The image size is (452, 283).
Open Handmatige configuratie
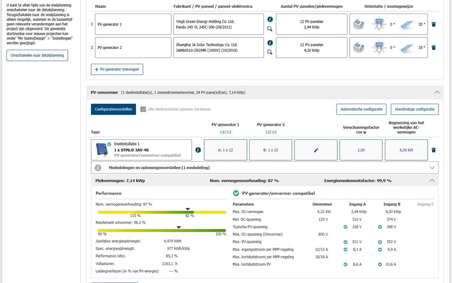click(415, 109)
